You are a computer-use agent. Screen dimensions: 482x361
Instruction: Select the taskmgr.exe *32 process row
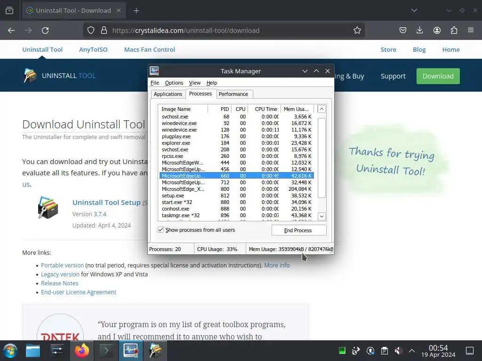(236, 215)
